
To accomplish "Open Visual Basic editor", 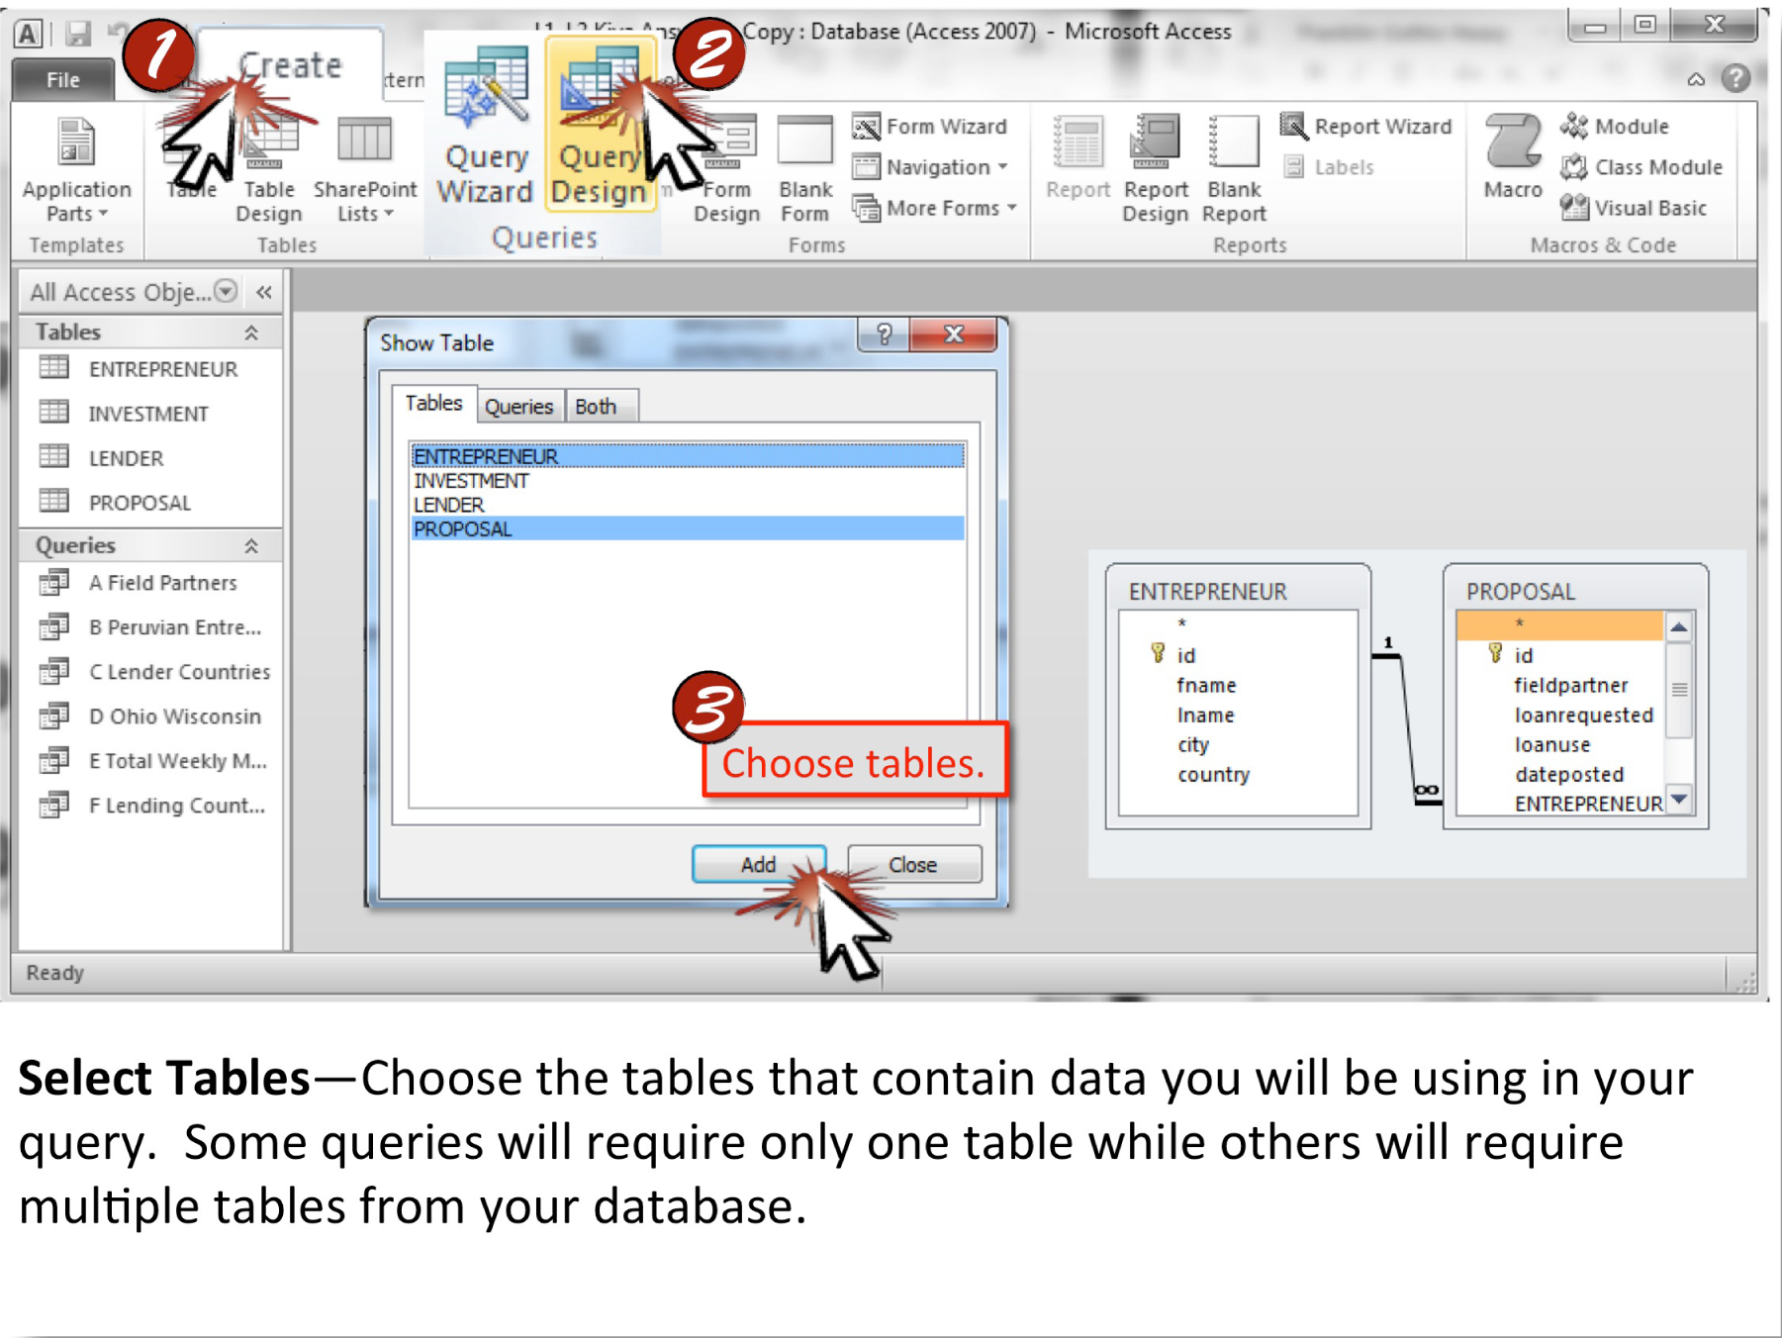I will tap(1634, 208).
